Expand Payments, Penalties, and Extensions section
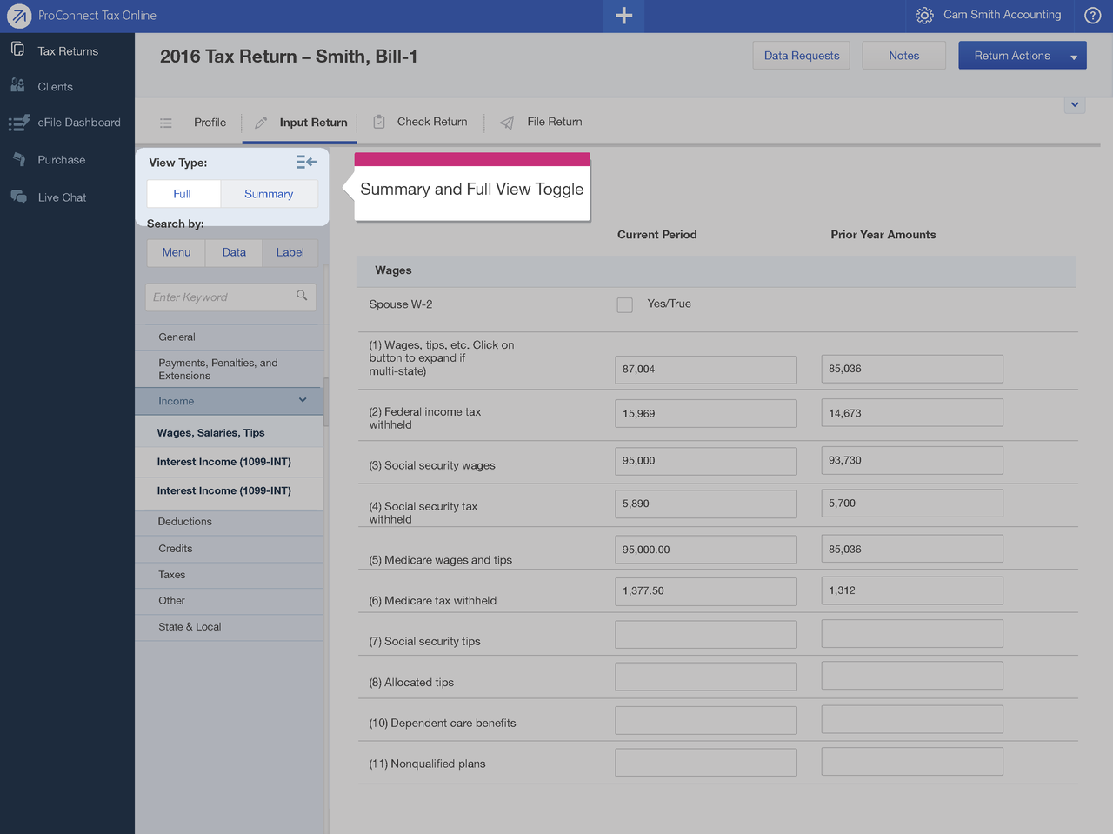1113x834 pixels. pyautogui.click(x=230, y=370)
